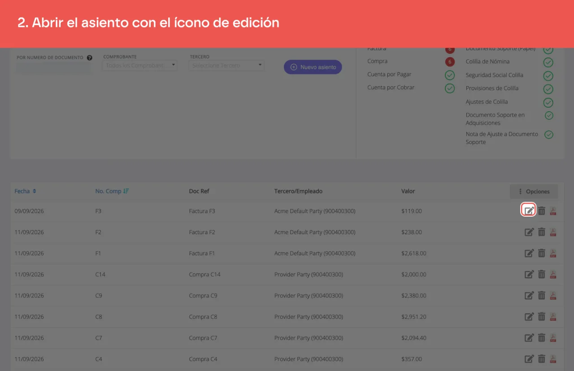Viewport: 574px width, 371px height.
Task: Edit the Compra C14 entry
Action: (x=529, y=274)
